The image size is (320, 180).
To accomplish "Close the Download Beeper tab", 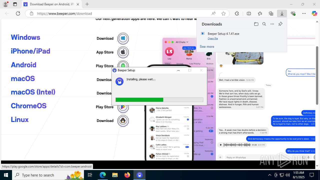I will 78,4.
